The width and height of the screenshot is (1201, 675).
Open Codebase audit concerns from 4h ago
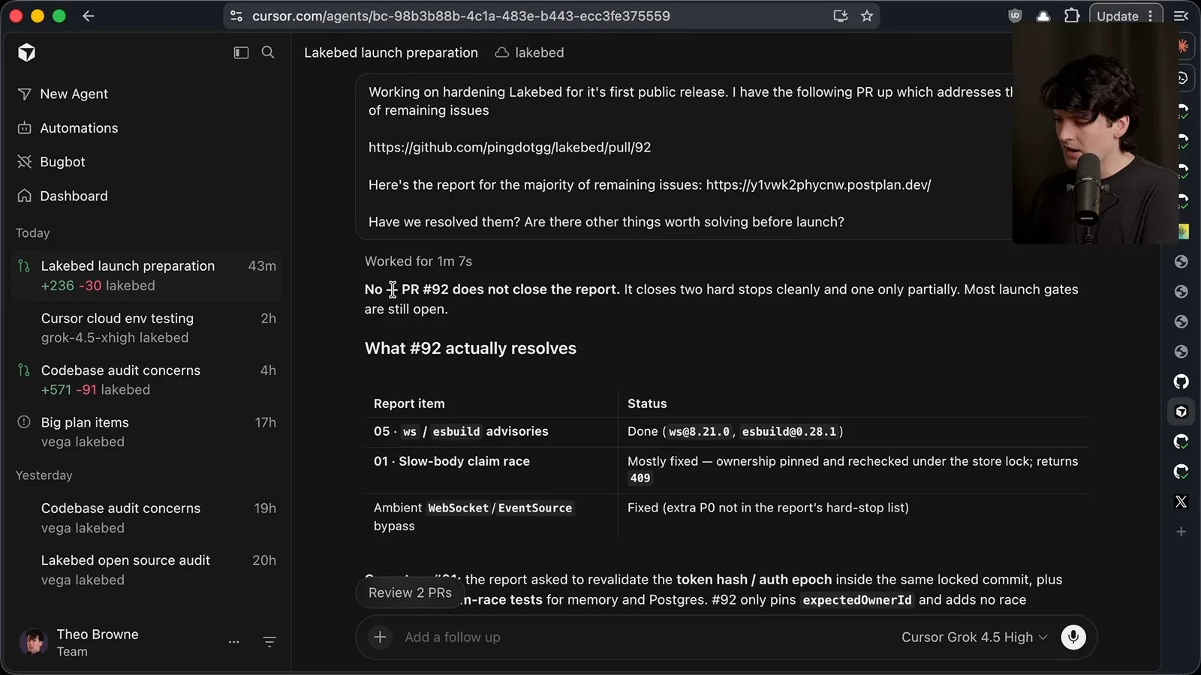tap(146, 379)
